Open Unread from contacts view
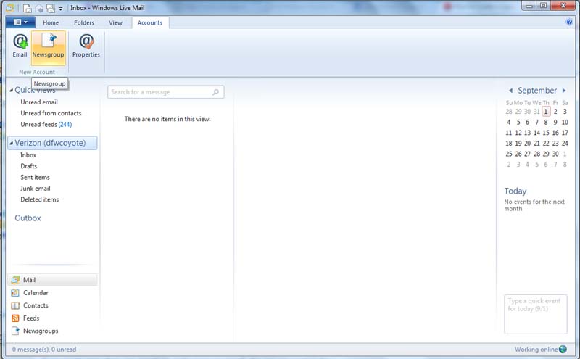This screenshot has width=580, height=359. (x=51, y=113)
